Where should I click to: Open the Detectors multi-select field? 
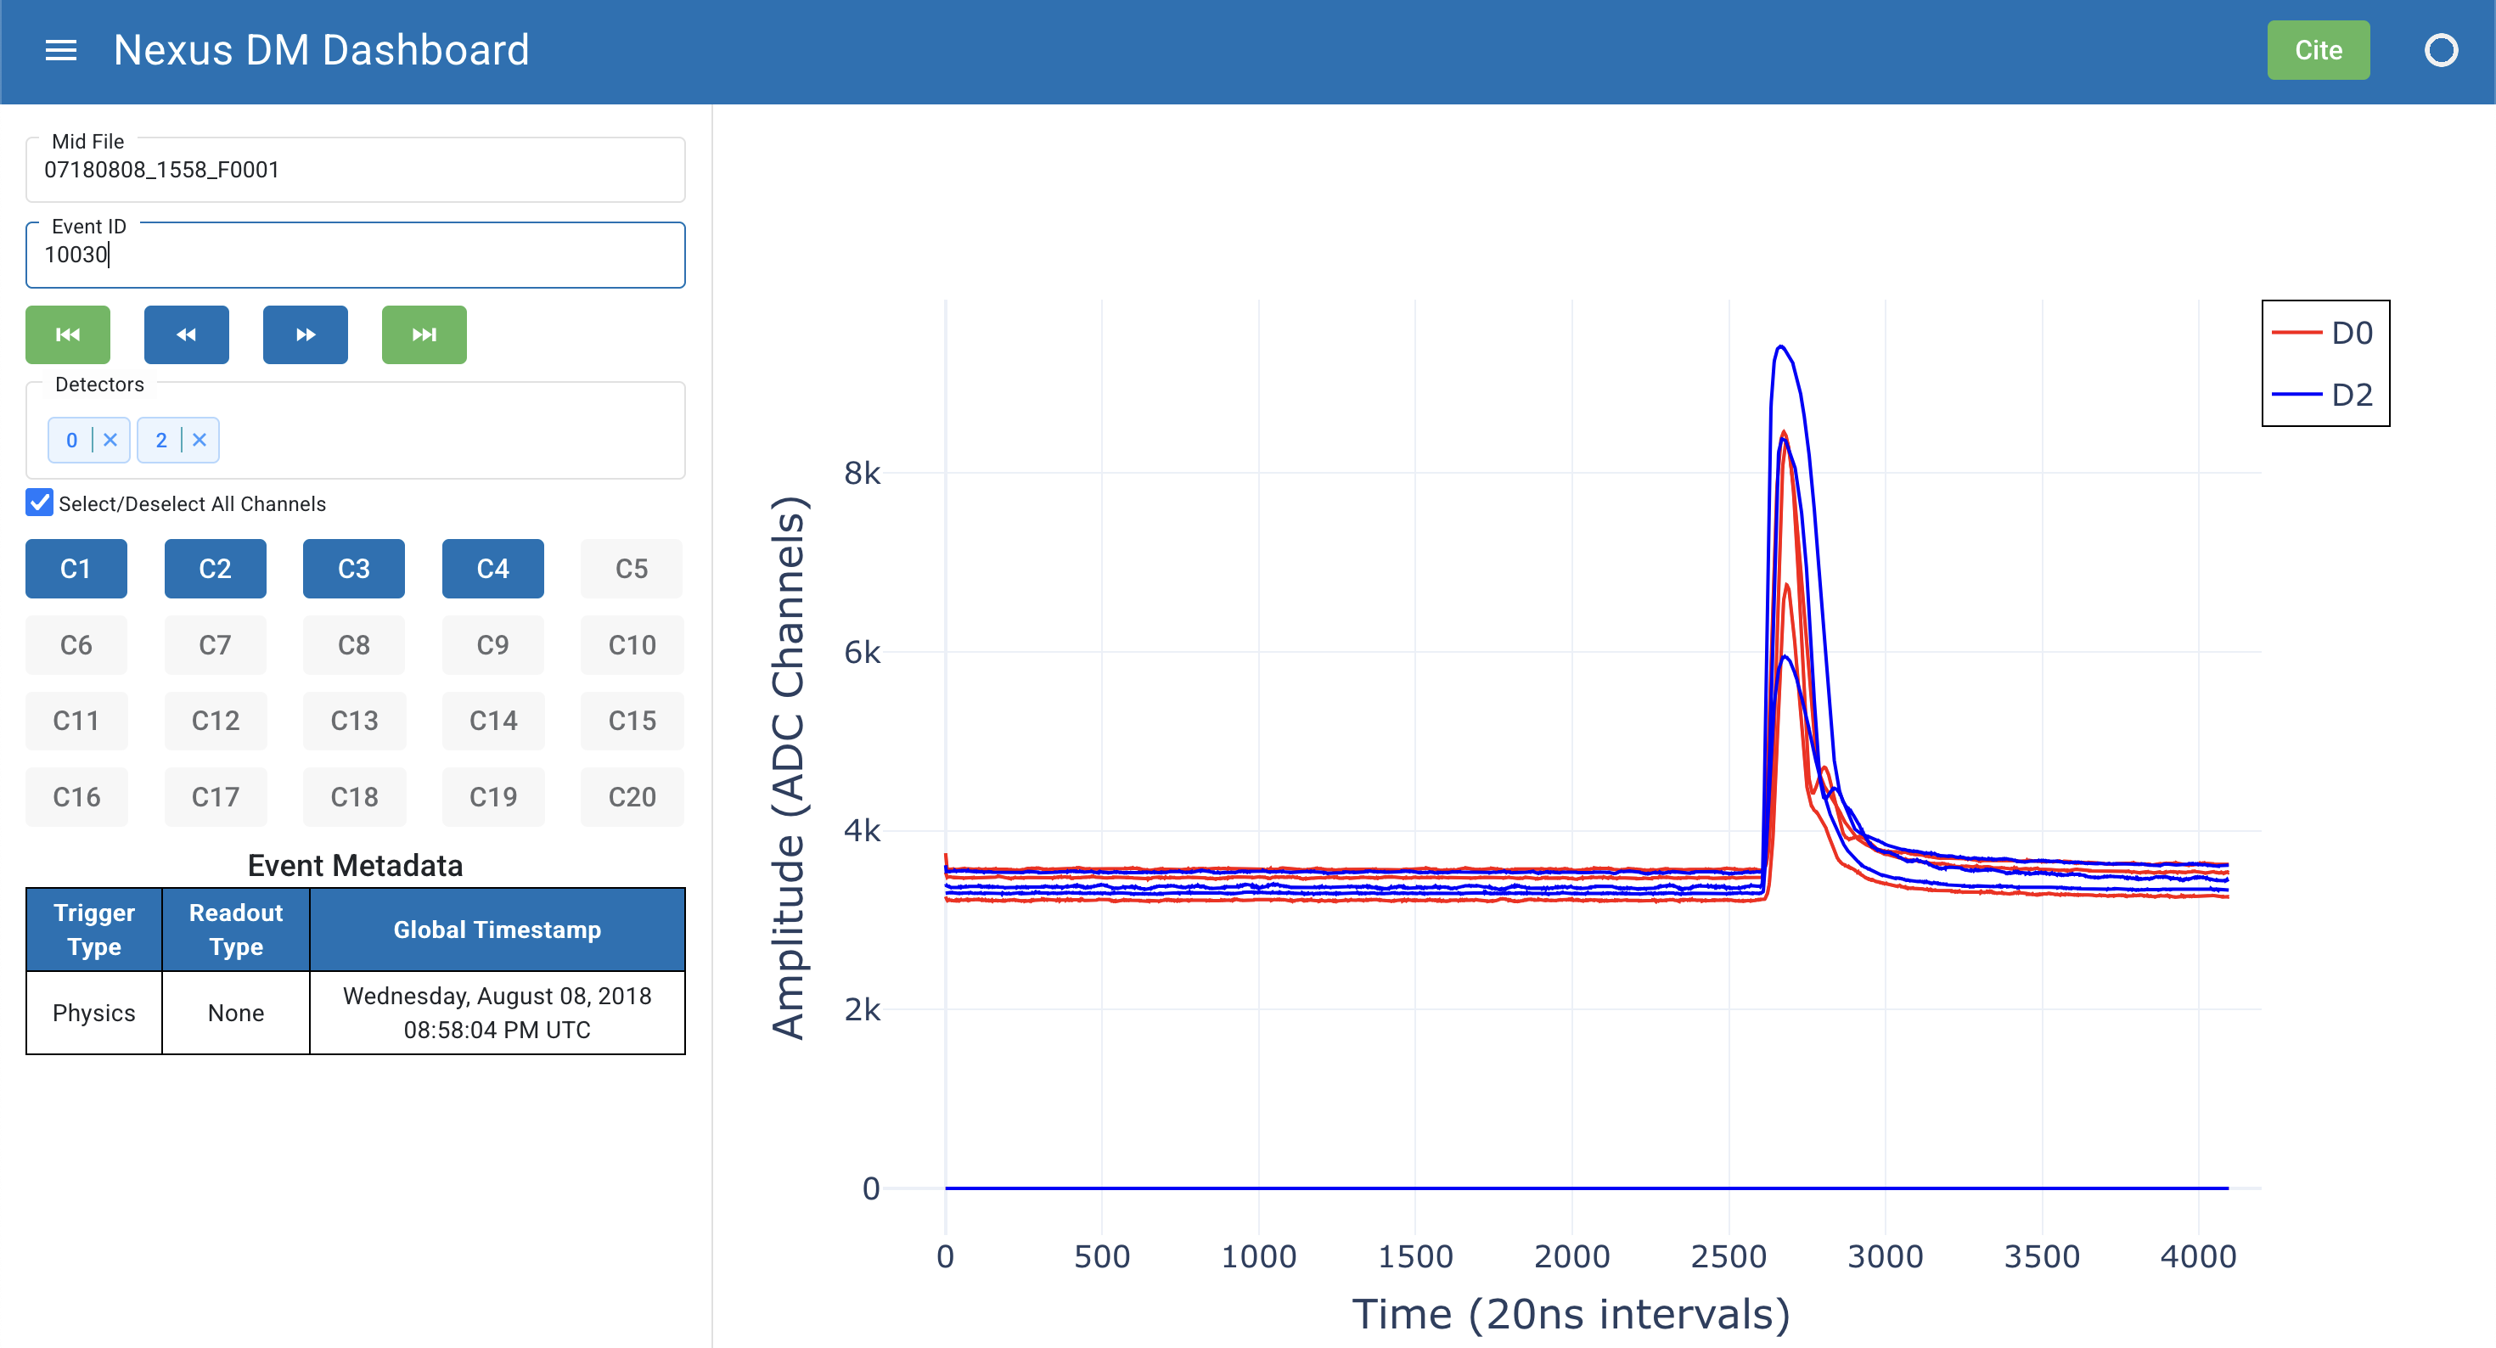pyautogui.click(x=355, y=430)
